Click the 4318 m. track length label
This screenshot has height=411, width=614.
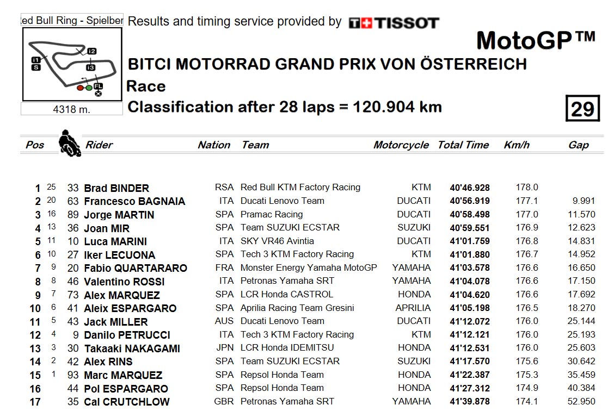[x=72, y=109]
